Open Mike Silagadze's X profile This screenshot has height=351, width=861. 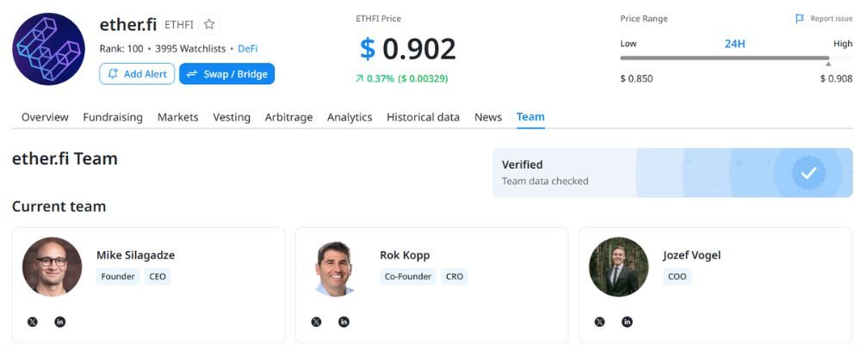[x=33, y=322]
